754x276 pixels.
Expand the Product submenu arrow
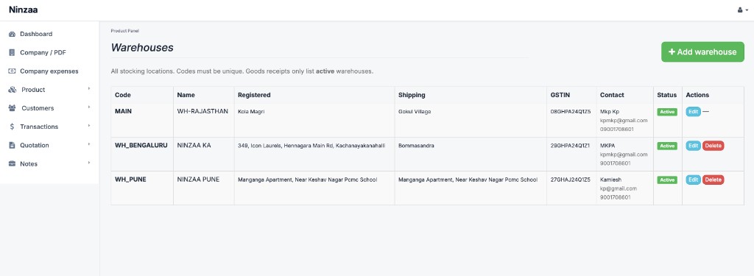click(x=89, y=89)
